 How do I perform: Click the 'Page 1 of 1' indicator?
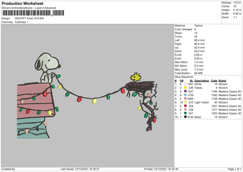[x=234, y=169]
